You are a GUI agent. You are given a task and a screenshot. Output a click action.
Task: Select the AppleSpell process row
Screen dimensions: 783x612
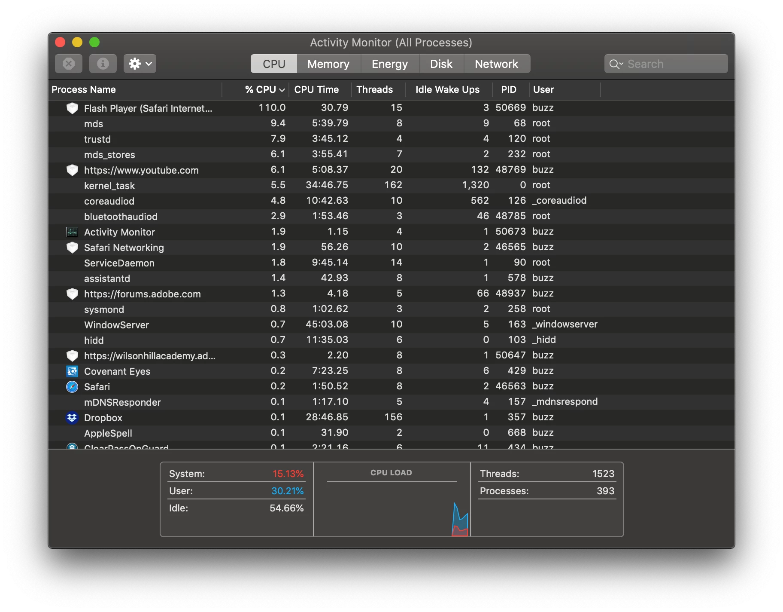click(391, 433)
